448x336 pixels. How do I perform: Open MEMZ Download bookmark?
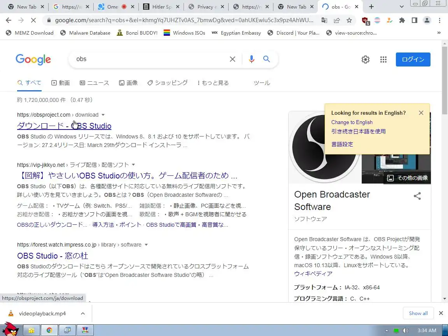[x=30, y=33]
